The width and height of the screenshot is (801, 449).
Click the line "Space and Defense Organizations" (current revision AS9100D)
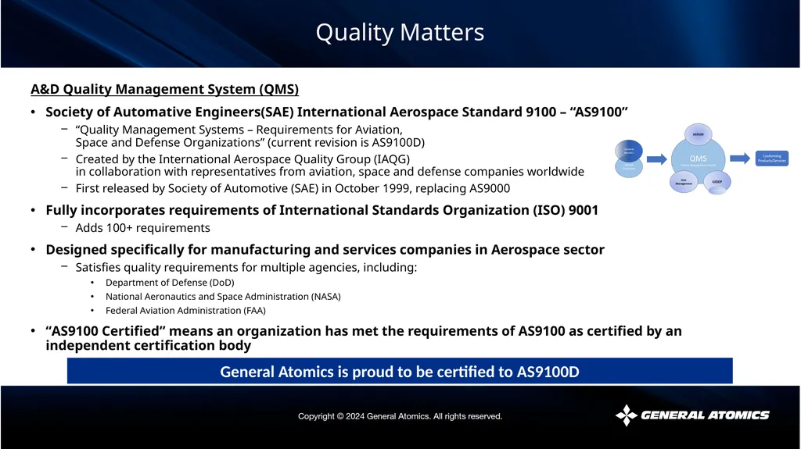click(250, 142)
